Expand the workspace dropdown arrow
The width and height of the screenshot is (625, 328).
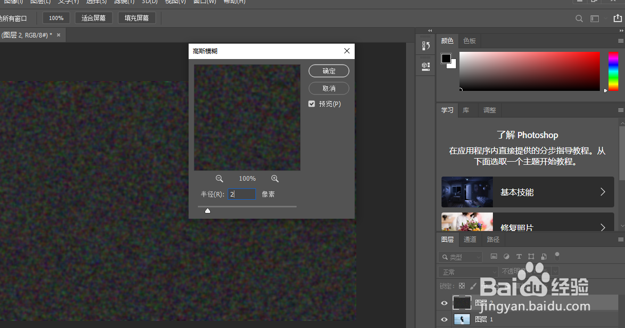tap(606, 18)
